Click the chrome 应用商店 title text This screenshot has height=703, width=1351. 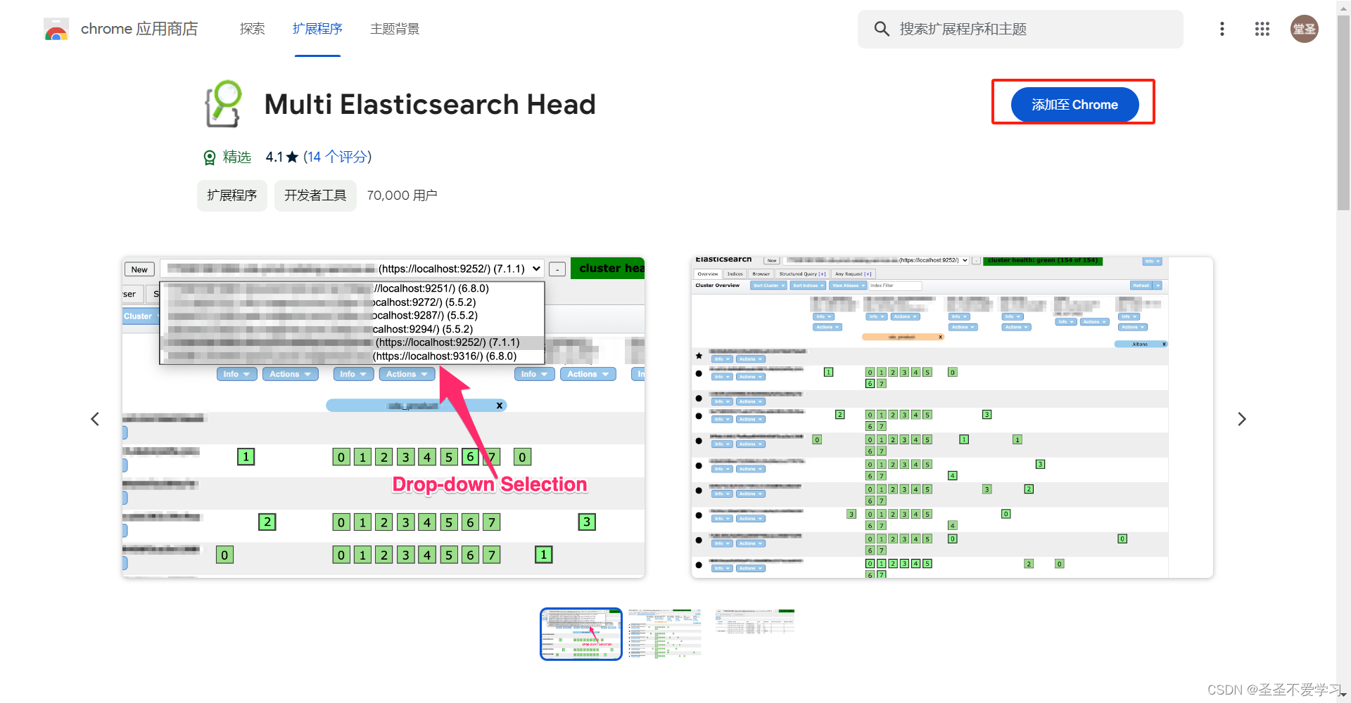click(x=139, y=29)
